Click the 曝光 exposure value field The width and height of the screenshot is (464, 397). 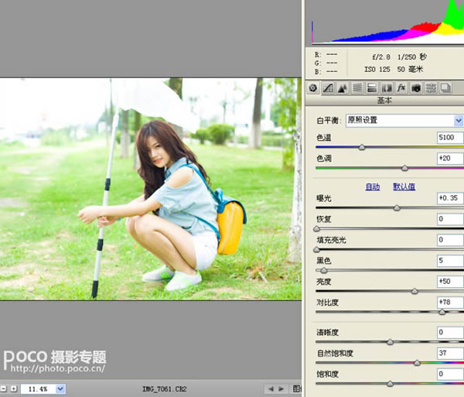tap(449, 198)
